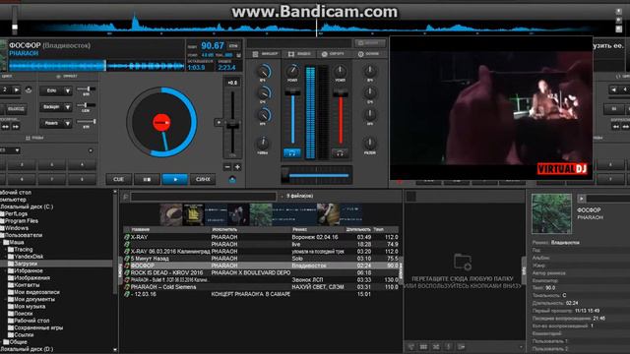Click the first icon in sideview bottom toolbar

pyautogui.click(x=411, y=347)
